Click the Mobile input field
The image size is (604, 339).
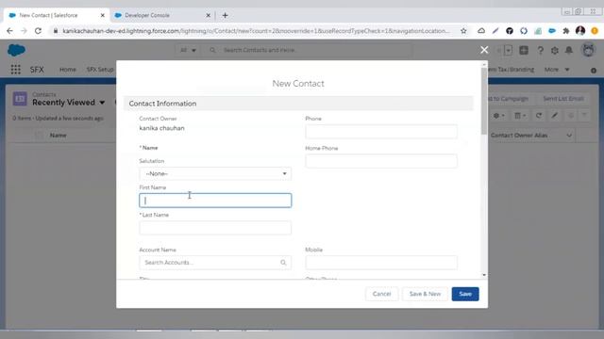click(x=381, y=263)
